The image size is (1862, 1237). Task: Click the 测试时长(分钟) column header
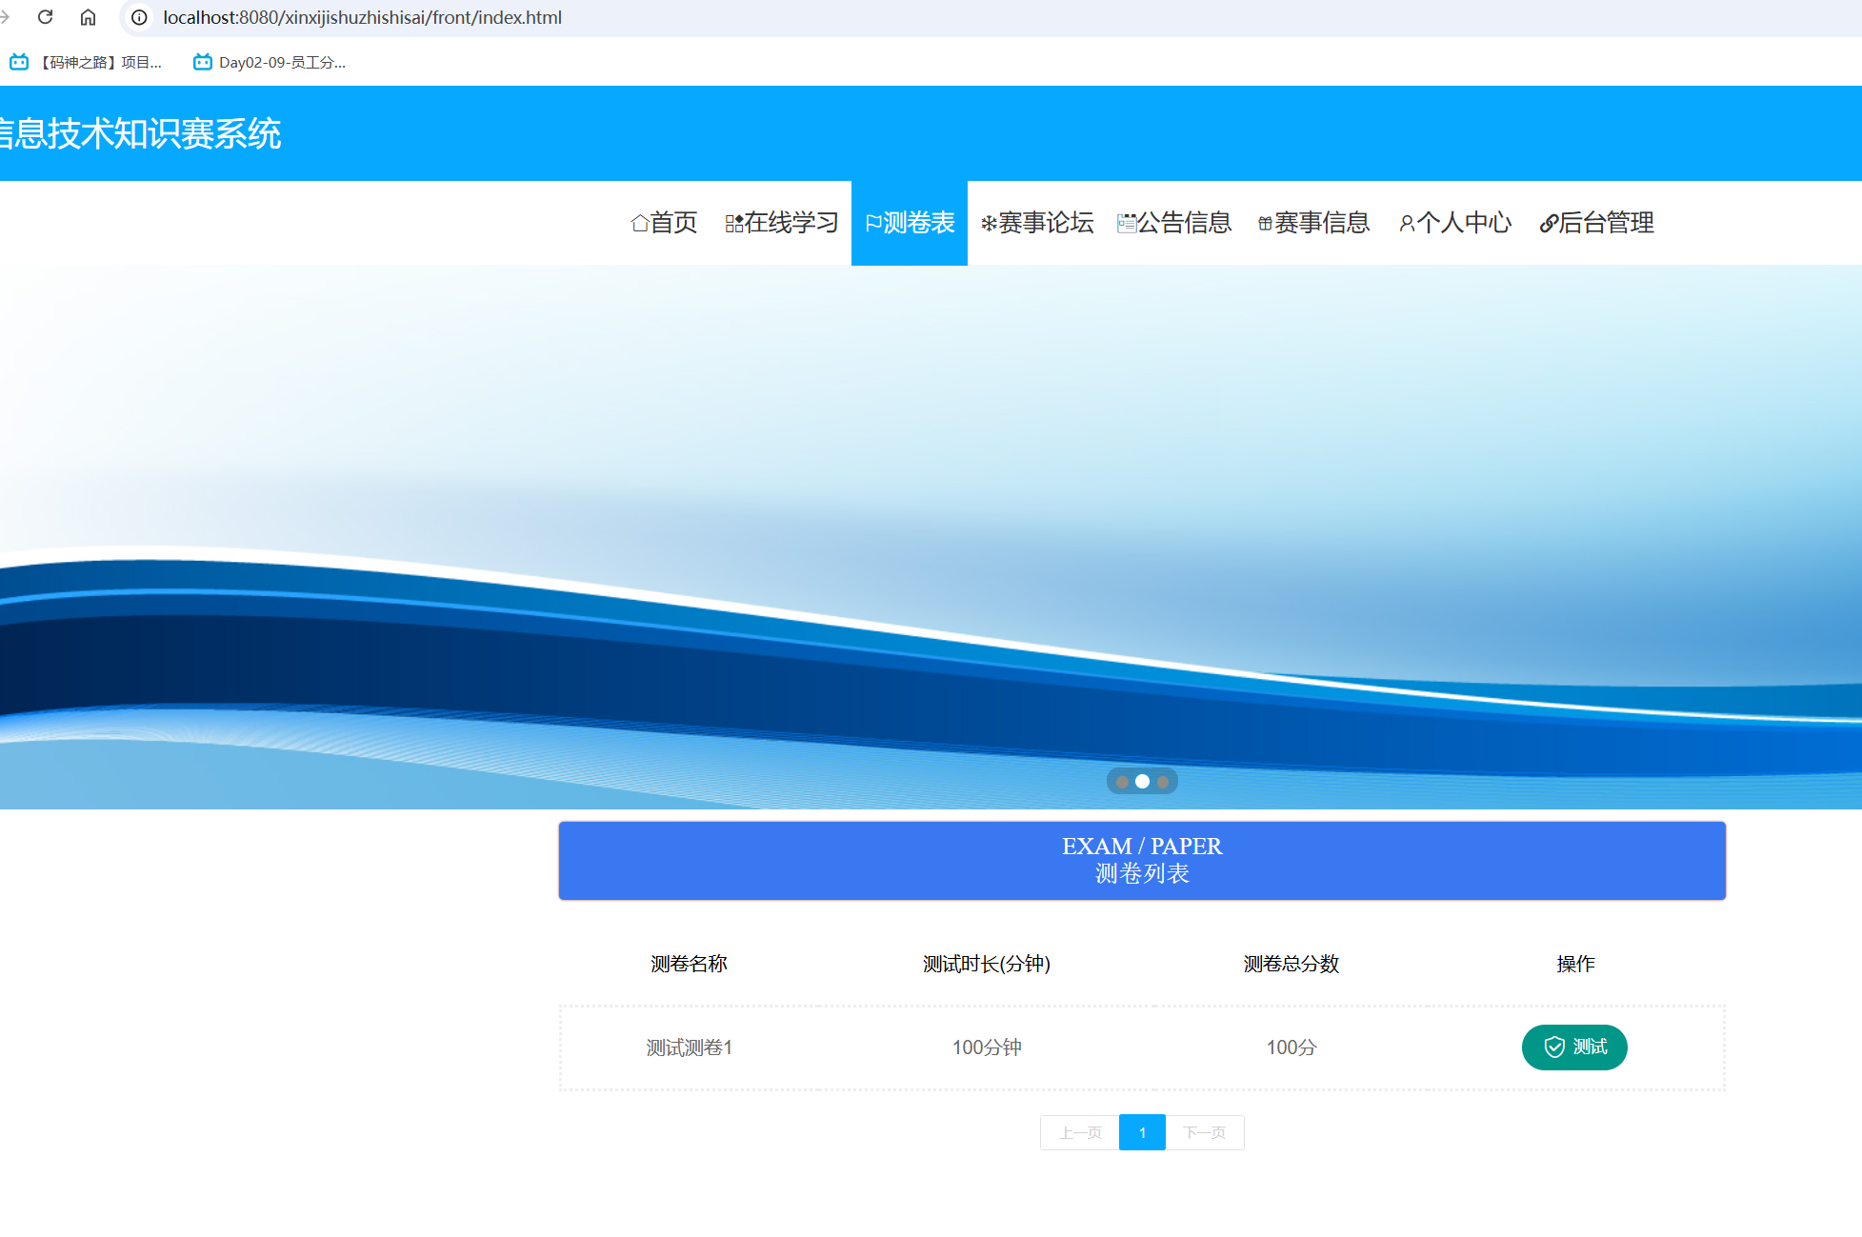(987, 964)
